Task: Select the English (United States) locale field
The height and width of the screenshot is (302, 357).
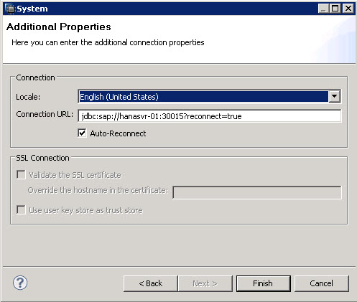Action: click(203, 97)
